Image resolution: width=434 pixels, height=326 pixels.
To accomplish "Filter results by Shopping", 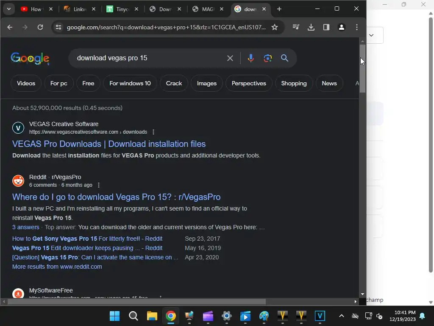I will (294, 83).
